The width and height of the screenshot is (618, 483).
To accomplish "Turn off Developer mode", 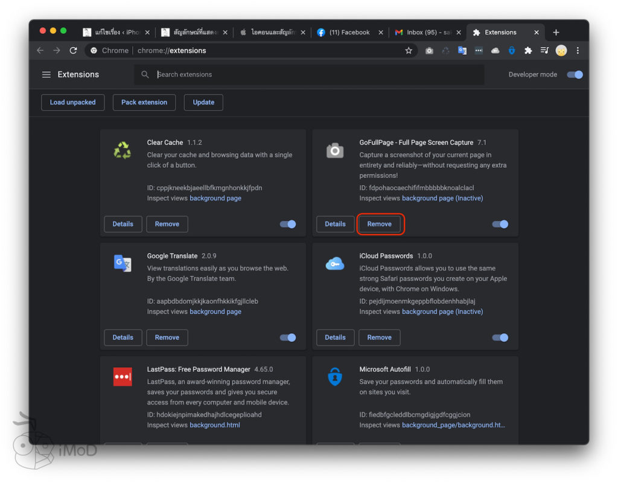I will pyautogui.click(x=575, y=75).
